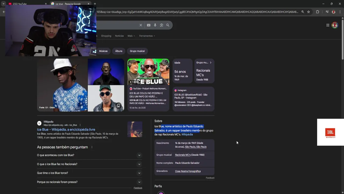Click the search magnifier icon in search box
The image size is (344, 194).
tap(168, 25)
